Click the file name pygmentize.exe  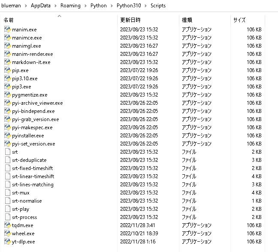30,95
